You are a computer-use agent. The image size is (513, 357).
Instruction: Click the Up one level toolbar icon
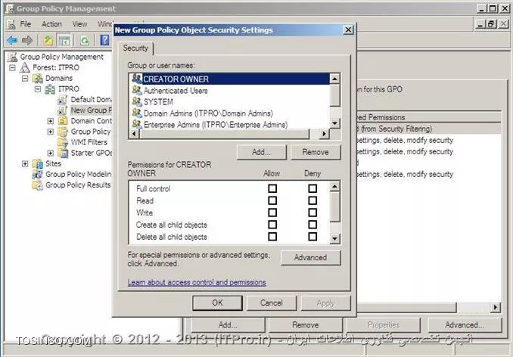point(48,41)
